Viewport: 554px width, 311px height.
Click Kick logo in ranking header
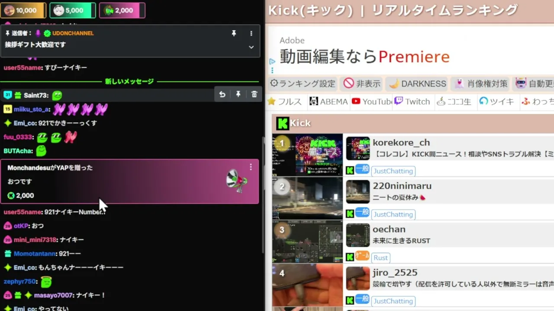click(283, 123)
